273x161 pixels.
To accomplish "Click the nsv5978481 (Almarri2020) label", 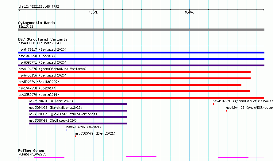I will pos(51,101).
